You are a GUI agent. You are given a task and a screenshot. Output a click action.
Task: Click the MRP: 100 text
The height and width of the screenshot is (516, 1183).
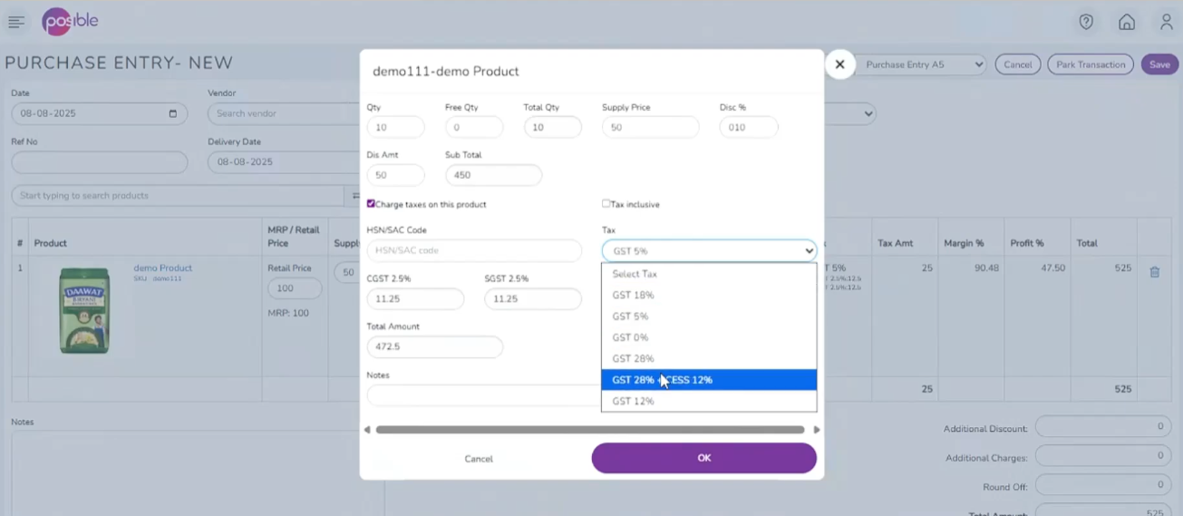pos(288,313)
